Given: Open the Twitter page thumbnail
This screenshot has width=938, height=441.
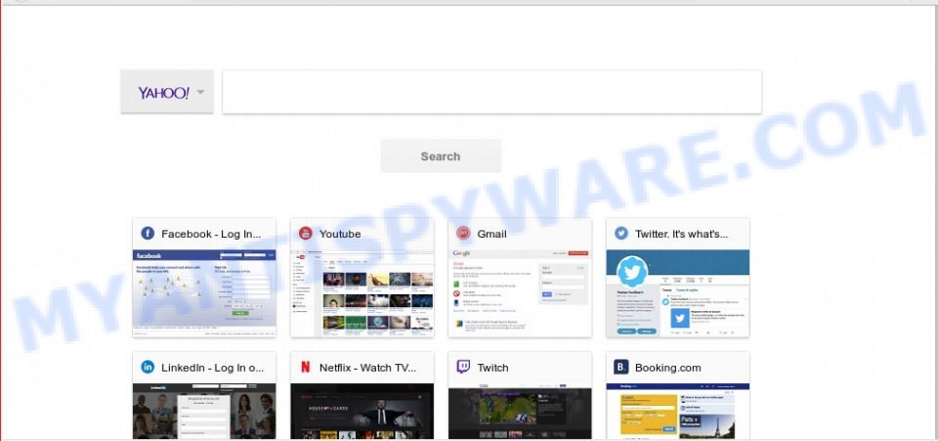Looking at the screenshot, I should [678, 293].
